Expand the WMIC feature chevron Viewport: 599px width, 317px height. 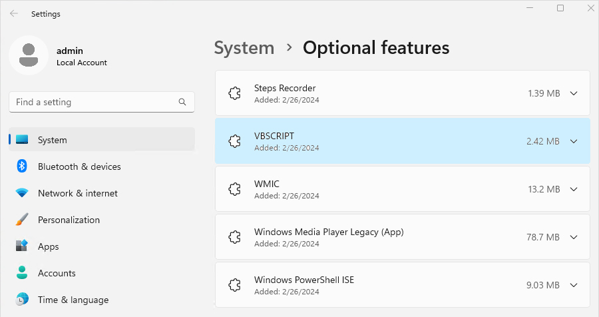(x=574, y=189)
